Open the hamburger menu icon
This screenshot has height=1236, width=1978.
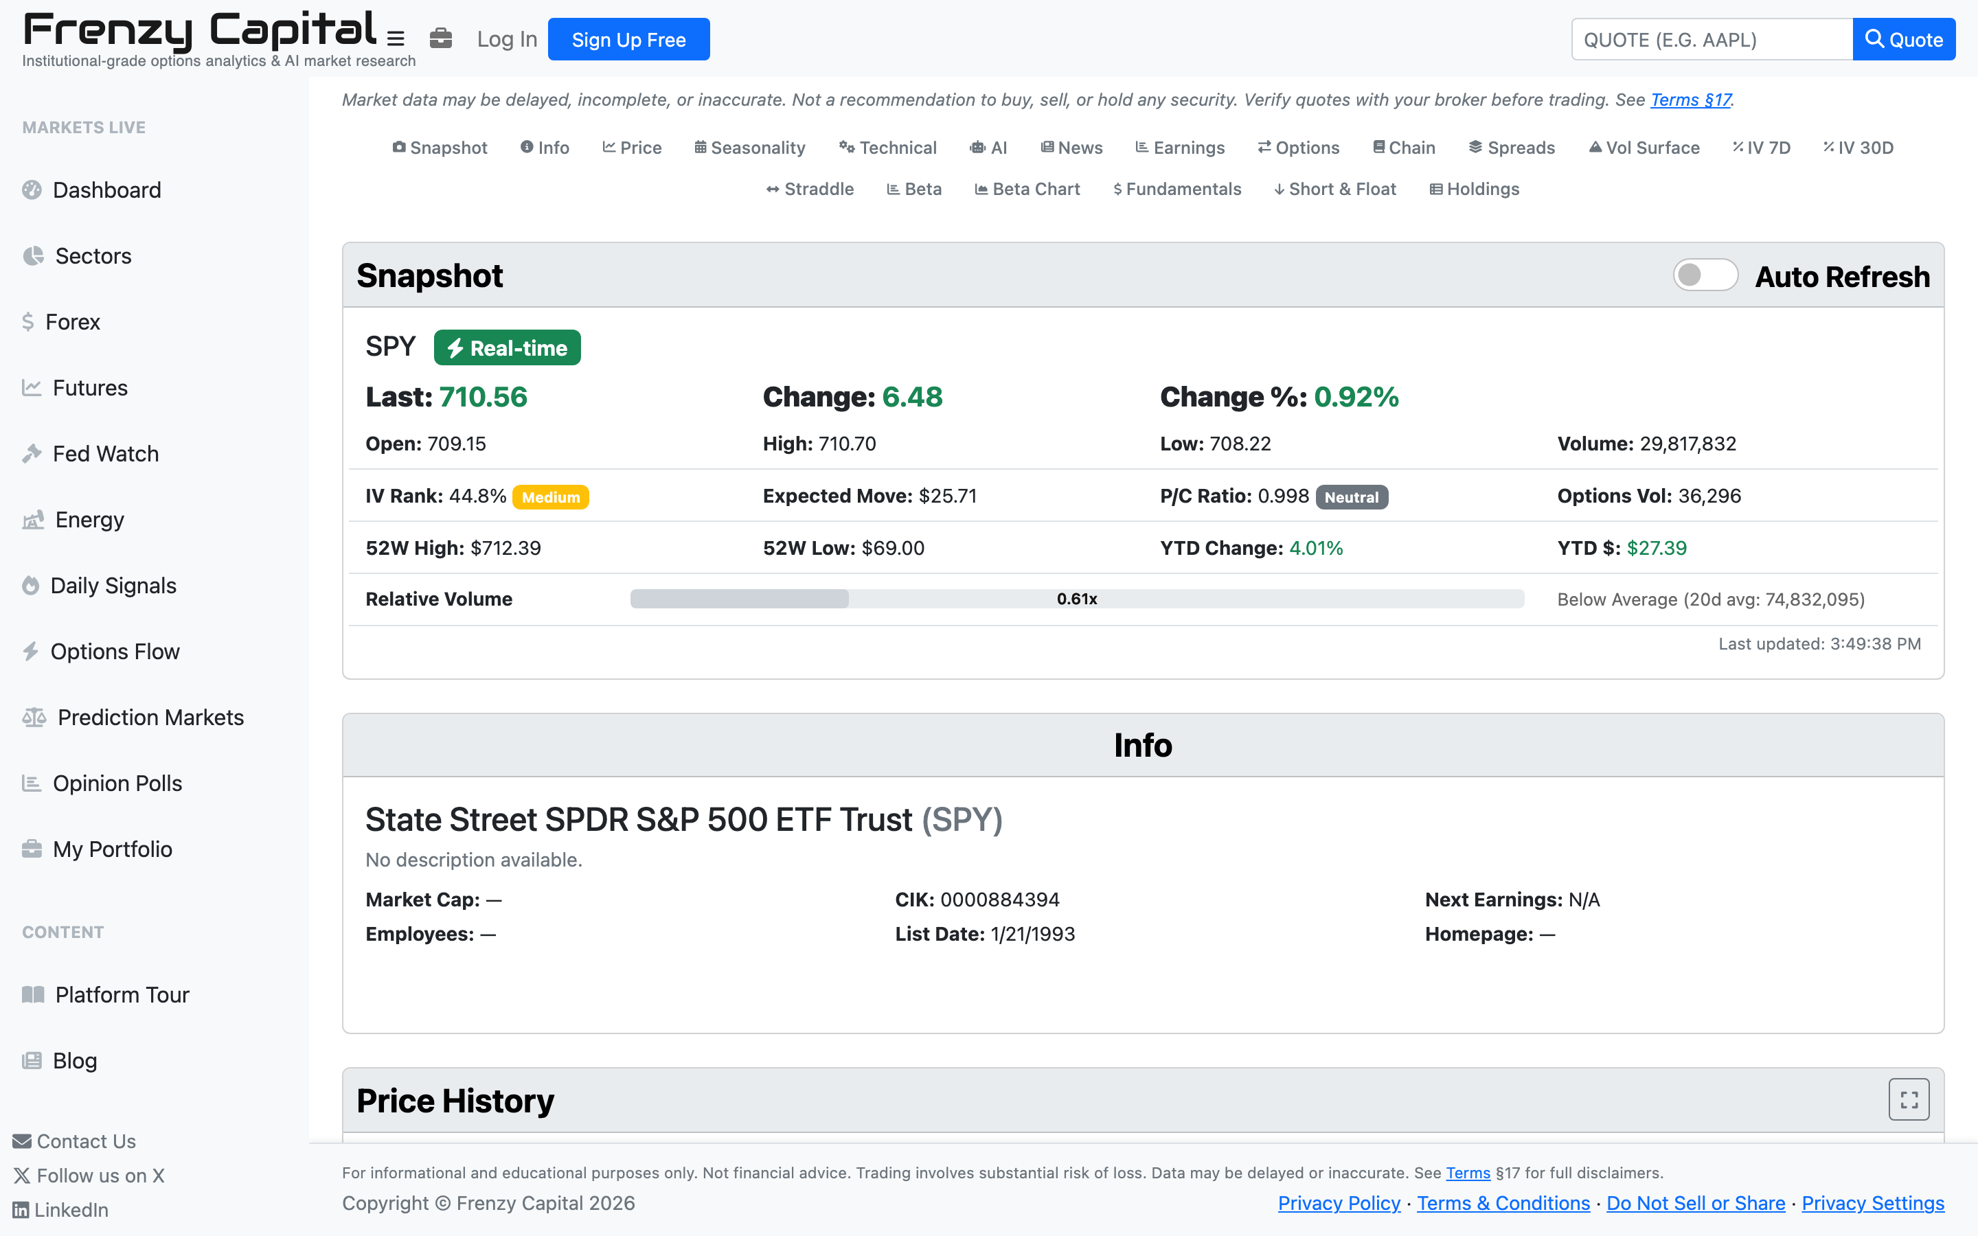tap(396, 38)
